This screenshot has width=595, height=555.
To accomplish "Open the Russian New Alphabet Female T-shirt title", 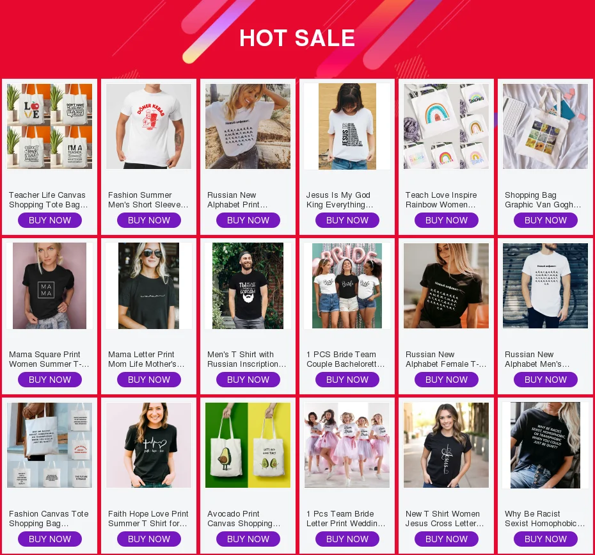I will coord(446,359).
